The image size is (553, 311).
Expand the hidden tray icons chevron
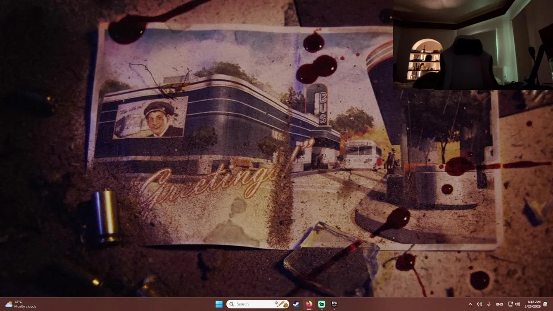pyautogui.click(x=470, y=304)
